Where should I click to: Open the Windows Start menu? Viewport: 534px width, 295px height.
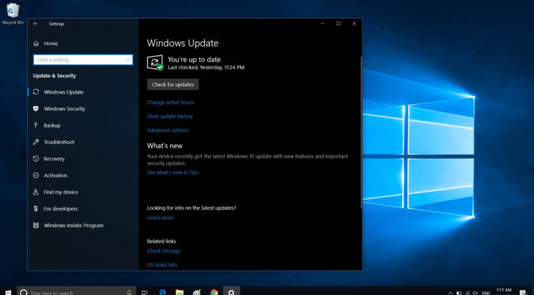click(x=8, y=292)
